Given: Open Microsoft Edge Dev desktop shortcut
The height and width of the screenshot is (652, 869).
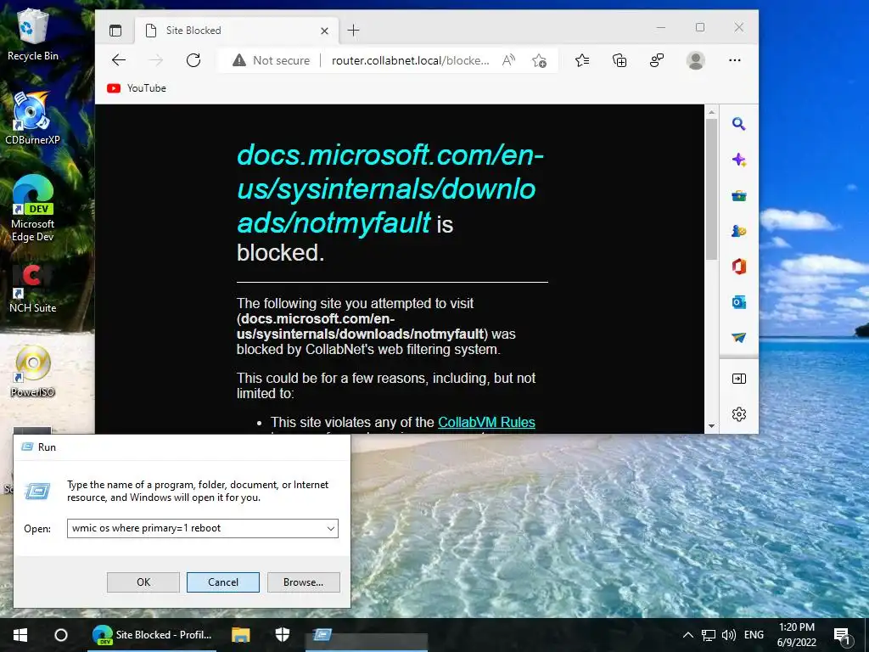Looking at the screenshot, I should [33, 208].
